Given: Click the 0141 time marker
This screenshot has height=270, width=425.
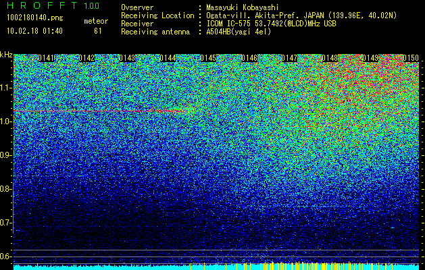Looking at the screenshot, I should pyautogui.click(x=46, y=58).
